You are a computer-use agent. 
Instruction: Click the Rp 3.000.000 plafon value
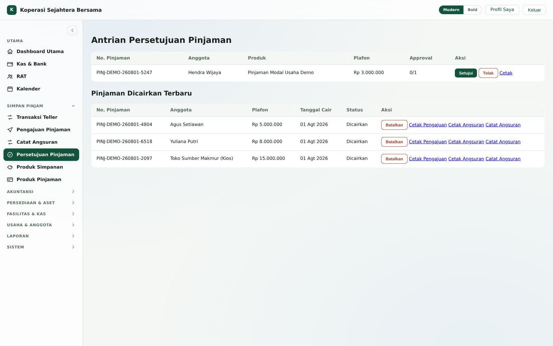368,73
